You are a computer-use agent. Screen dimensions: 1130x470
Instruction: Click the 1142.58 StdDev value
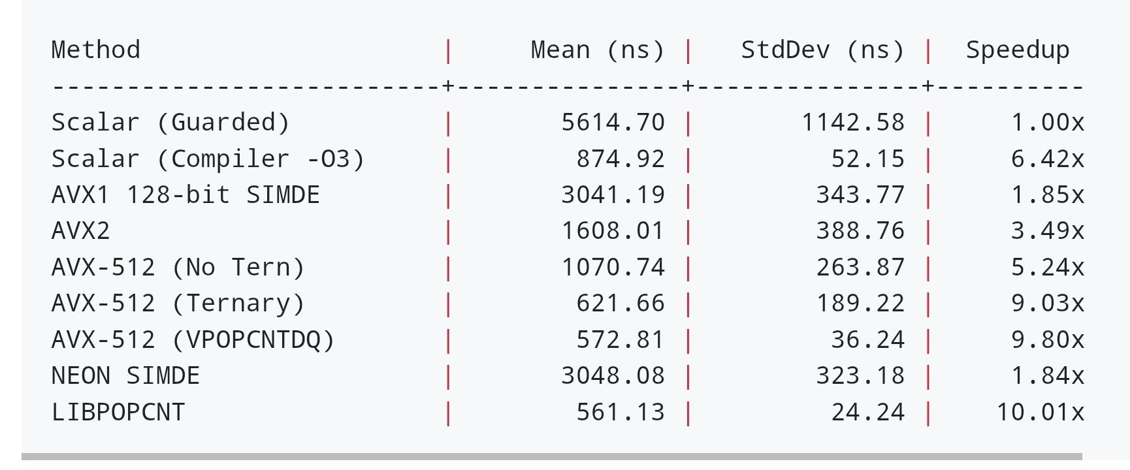tap(853, 123)
